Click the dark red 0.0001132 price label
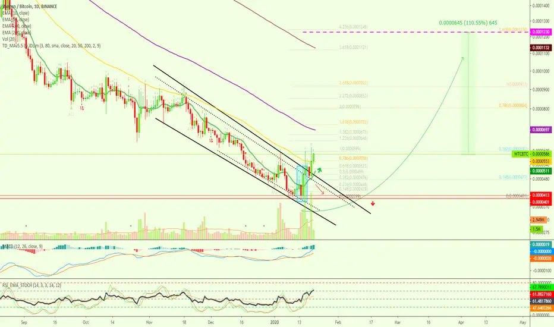This screenshot has height=327, width=554. (540, 48)
